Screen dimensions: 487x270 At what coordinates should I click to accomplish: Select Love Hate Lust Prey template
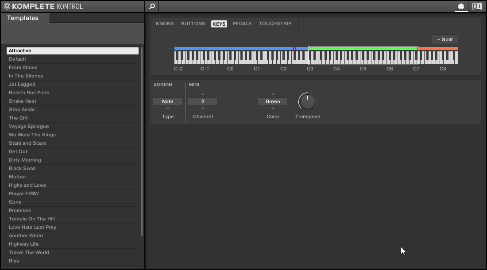click(x=72, y=227)
